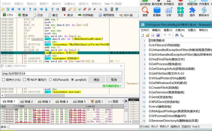The image size is (212, 131).
Task: Click the Run to user code icon
Action: [x=57, y=9]
